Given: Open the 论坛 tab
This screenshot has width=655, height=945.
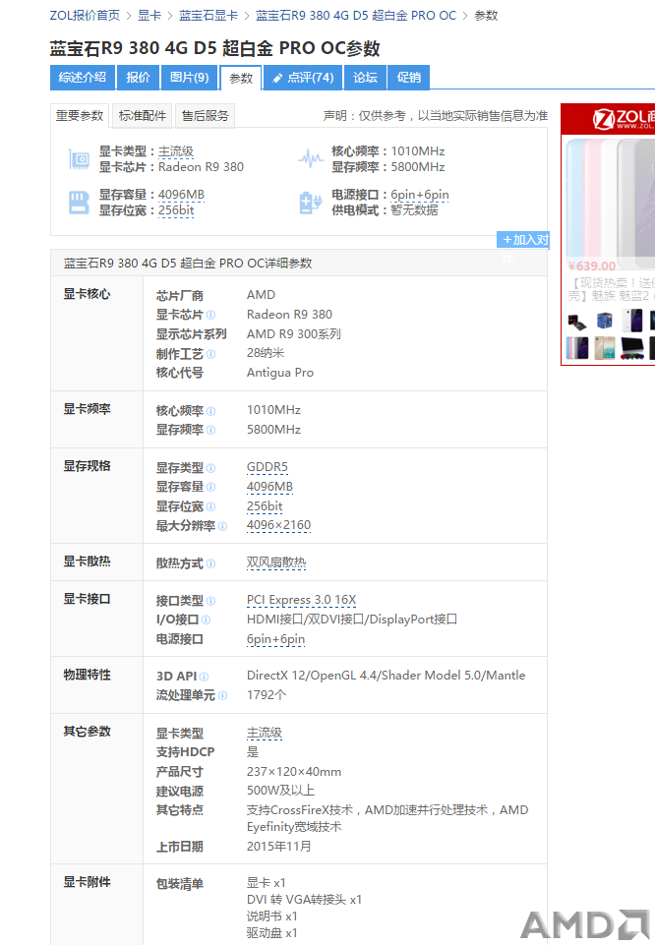Looking at the screenshot, I should (x=365, y=77).
